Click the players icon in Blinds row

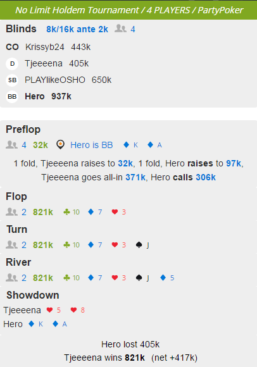(x=120, y=28)
